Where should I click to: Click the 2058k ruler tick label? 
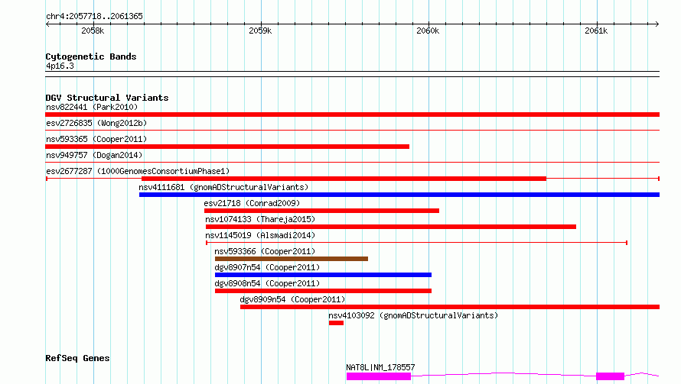tap(93, 31)
